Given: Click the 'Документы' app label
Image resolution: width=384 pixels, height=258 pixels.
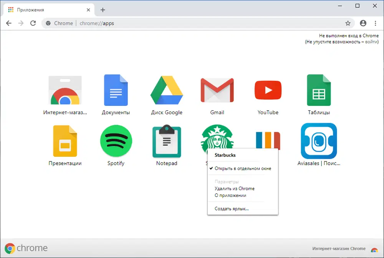Looking at the screenshot, I should pos(116,112).
